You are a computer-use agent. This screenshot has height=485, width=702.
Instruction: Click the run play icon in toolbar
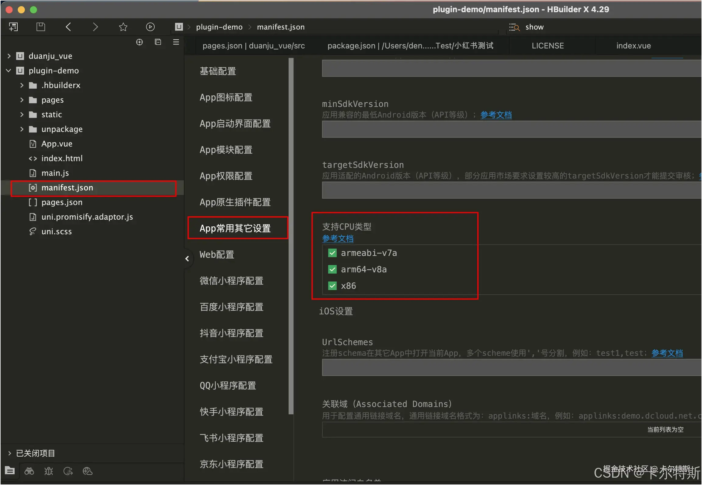150,27
